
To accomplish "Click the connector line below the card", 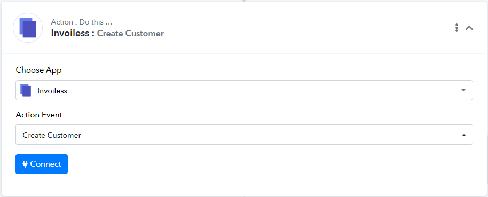I will click(x=244, y=196).
